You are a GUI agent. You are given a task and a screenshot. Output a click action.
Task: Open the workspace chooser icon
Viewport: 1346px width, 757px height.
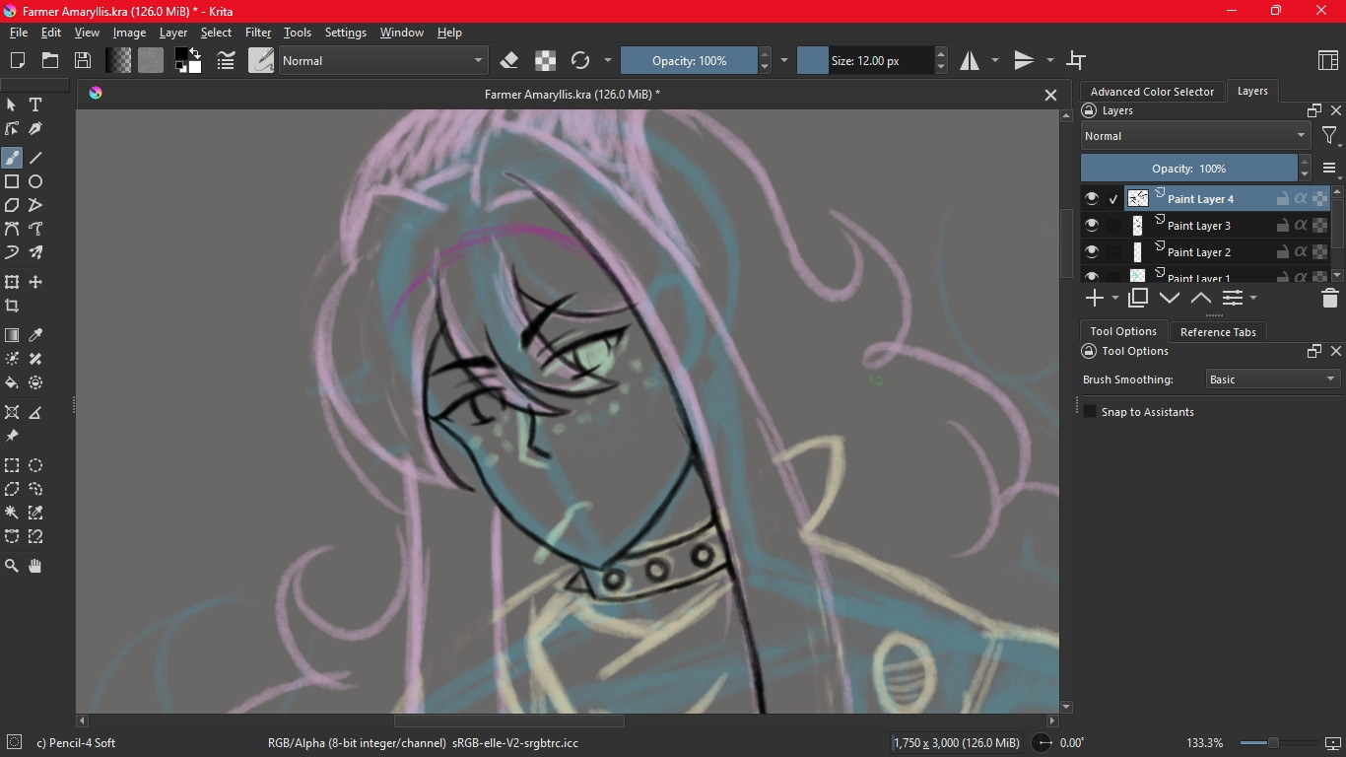(1327, 60)
